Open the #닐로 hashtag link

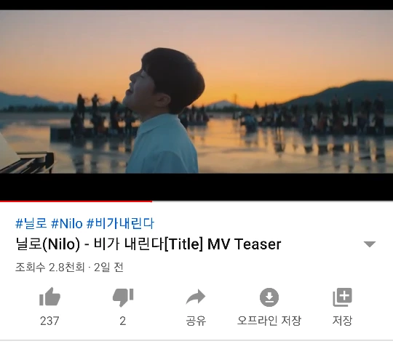pyautogui.click(x=31, y=223)
